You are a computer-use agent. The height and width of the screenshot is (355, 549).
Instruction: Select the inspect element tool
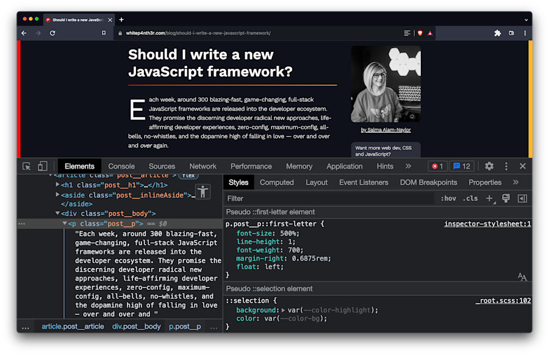(x=26, y=166)
